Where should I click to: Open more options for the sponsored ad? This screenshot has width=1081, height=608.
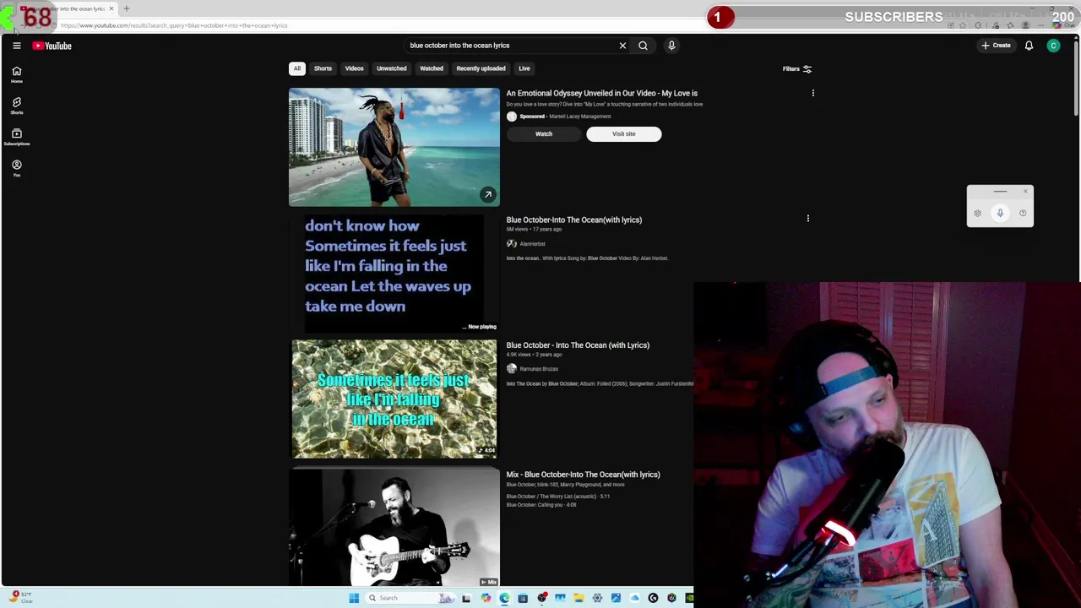[812, 93]
